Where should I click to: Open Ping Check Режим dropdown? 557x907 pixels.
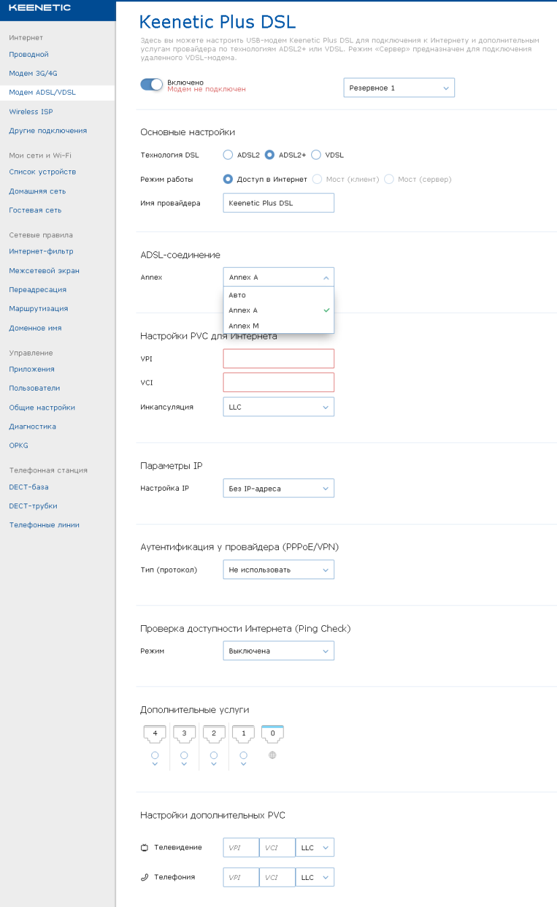(x=278, y=651)
